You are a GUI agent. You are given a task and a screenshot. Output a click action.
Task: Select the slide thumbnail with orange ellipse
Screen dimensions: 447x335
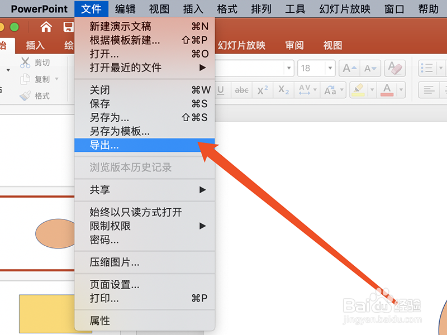[x=37, y=233]
